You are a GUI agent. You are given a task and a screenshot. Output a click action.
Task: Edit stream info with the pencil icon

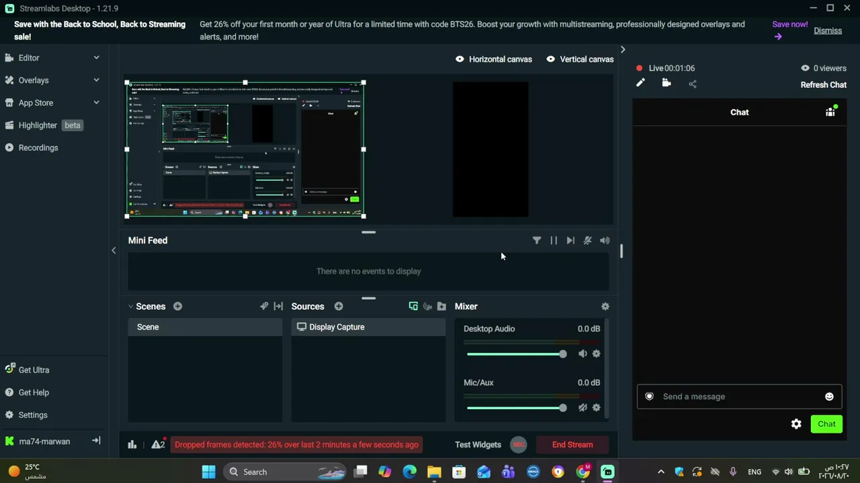pos(640,83)
